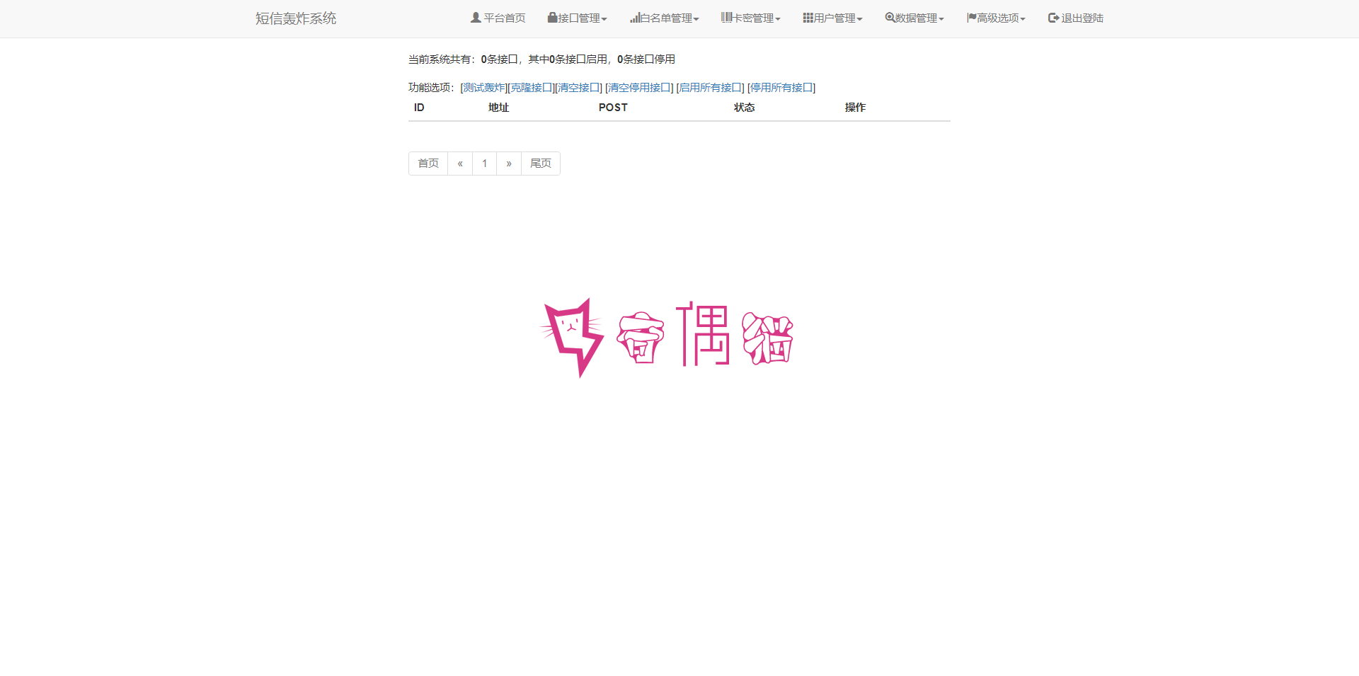
Task: Open the 测试轰炸 link
Action: 484,88
